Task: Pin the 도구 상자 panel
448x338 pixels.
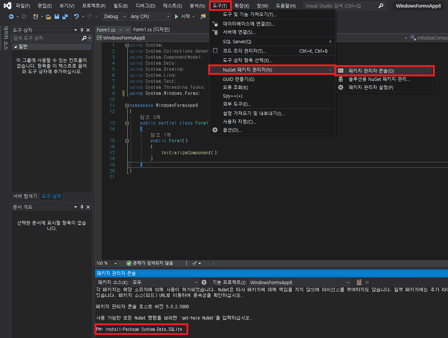Action: 82,30
